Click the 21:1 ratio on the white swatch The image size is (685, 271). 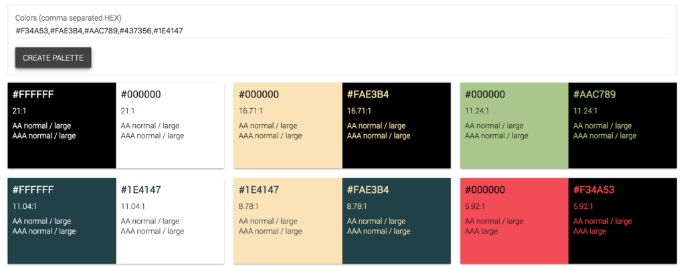(x=128, y=111)
